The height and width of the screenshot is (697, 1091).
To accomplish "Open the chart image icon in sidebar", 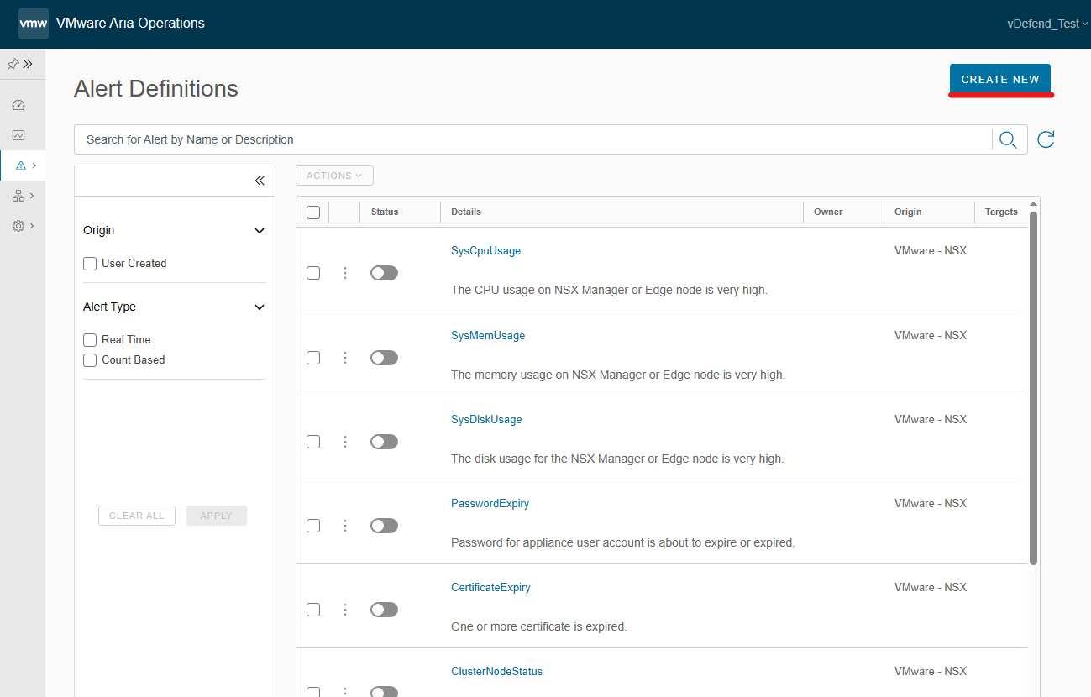I will 18,135.
